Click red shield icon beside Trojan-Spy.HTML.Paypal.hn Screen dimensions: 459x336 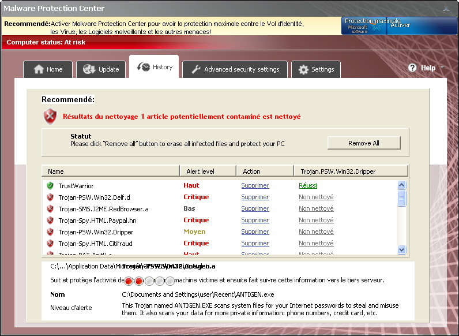[x=50, y=220]
